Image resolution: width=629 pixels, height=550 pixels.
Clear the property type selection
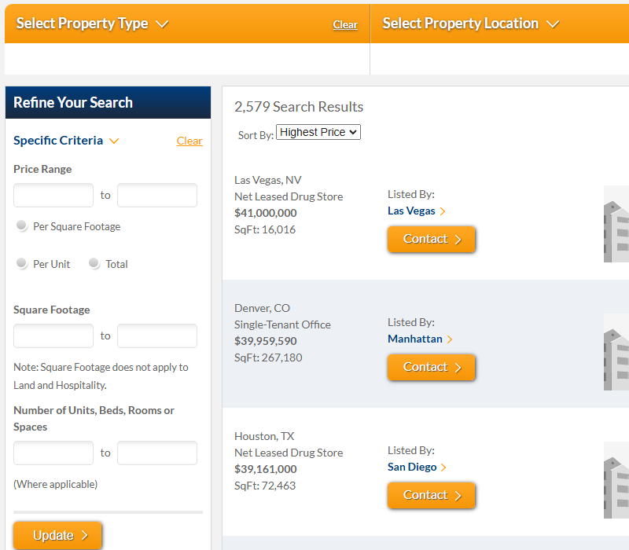pyautogui.click(x=345, y=25)
